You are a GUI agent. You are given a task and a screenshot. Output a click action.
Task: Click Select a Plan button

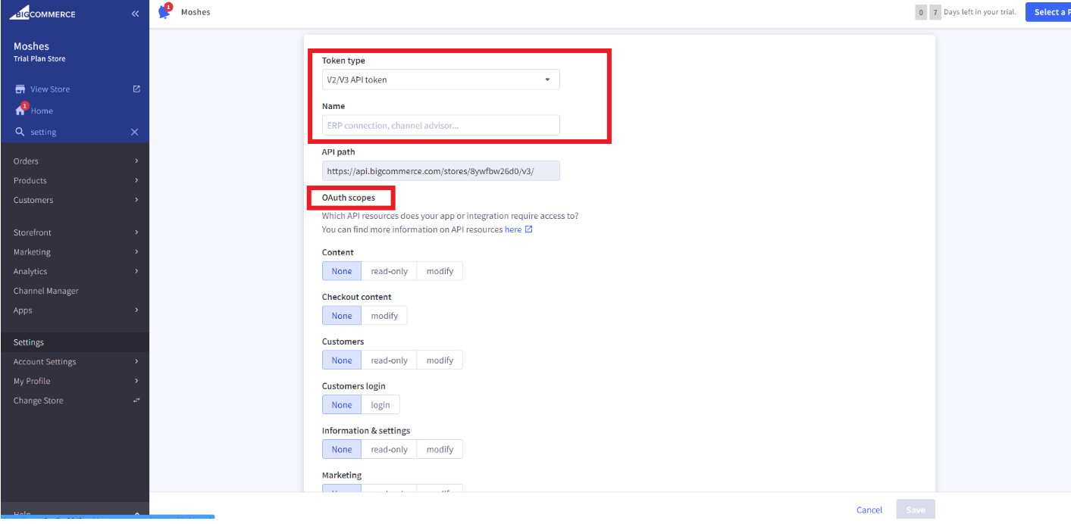[1048, 12]
